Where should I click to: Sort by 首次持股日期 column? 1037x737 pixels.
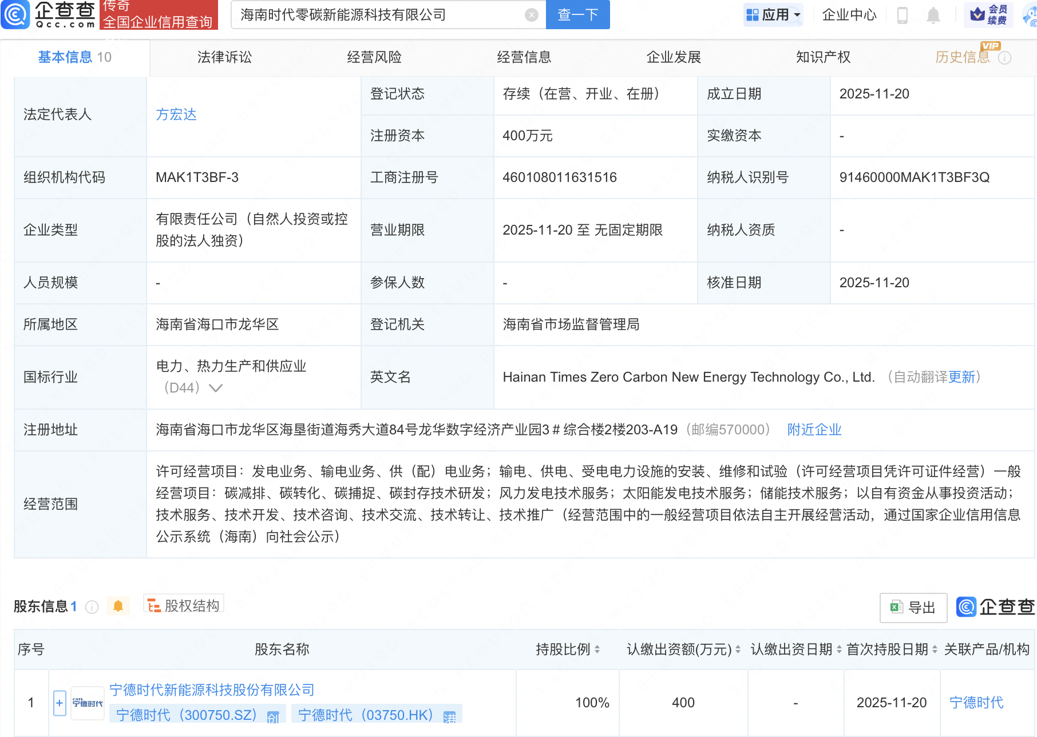point(935,649)
